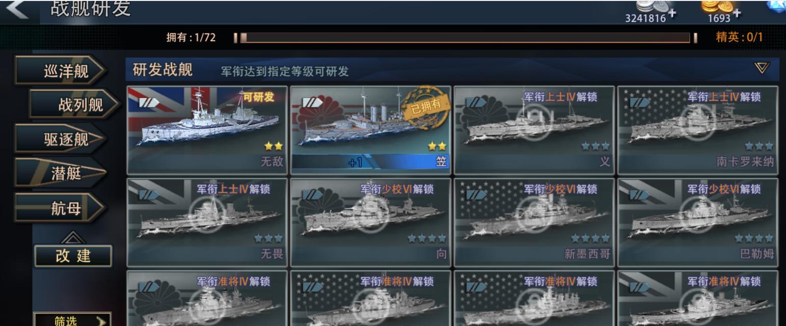
Task: Click the ownership progress bar
Action: (x=466, y=38)
